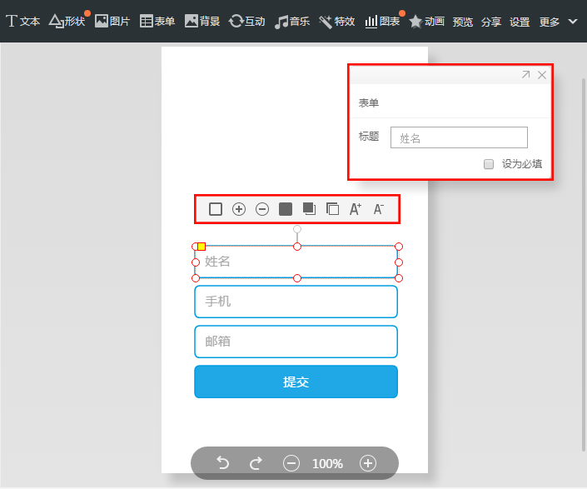The height and width of the screenshot is (489, 587).
Task: Click the solid gray fill square icon
Action: 286,209
